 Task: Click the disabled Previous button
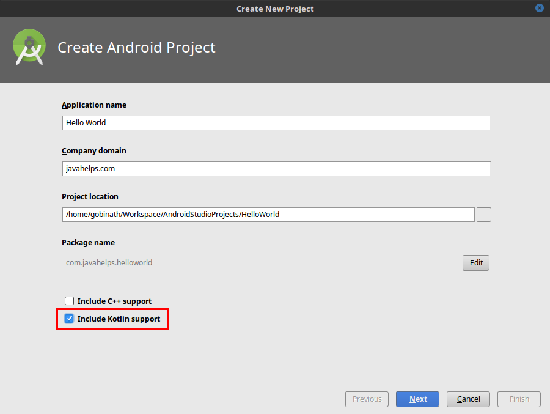pyautogui.click(x=367, y=399)
